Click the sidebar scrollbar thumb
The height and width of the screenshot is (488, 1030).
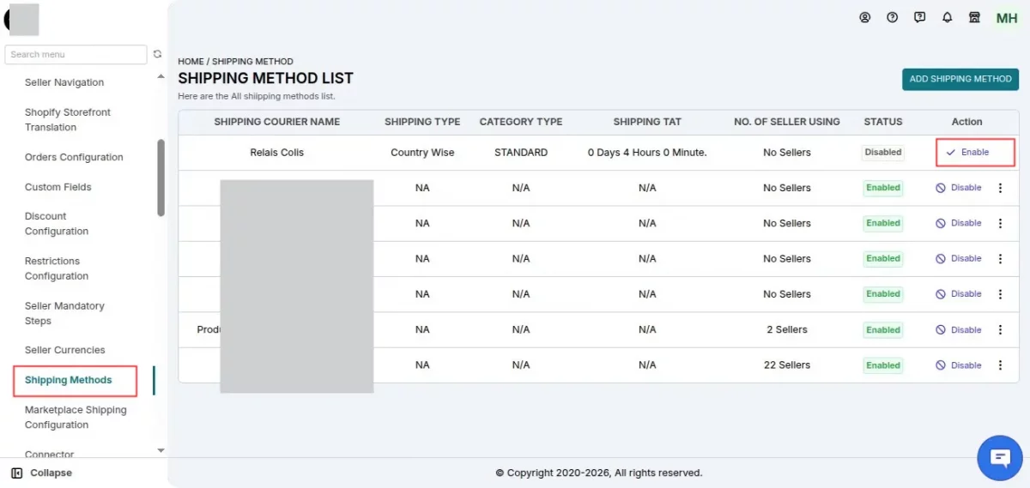(161, 178)
